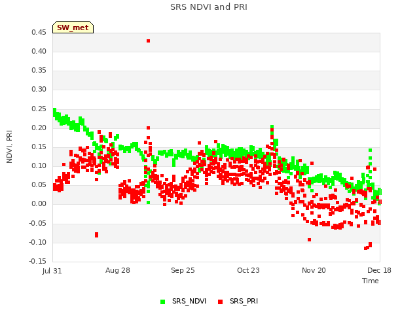Click the green SRS_NDVI legend swatch
Viewport: 419px width, 314px height.
click(x=162, y=302)
